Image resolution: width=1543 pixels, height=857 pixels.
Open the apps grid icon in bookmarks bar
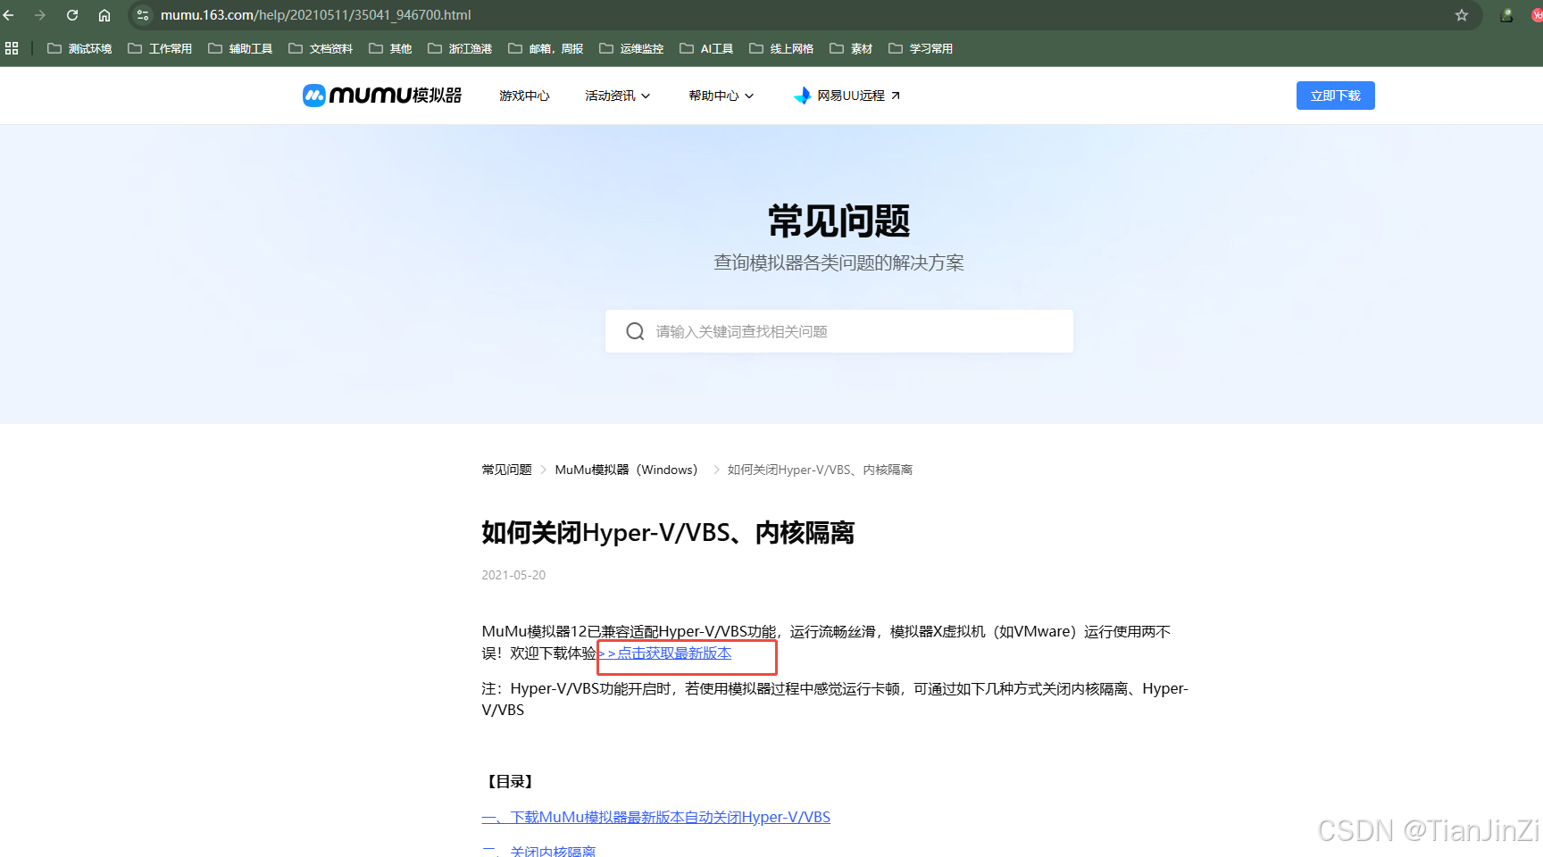coord(12,48)
